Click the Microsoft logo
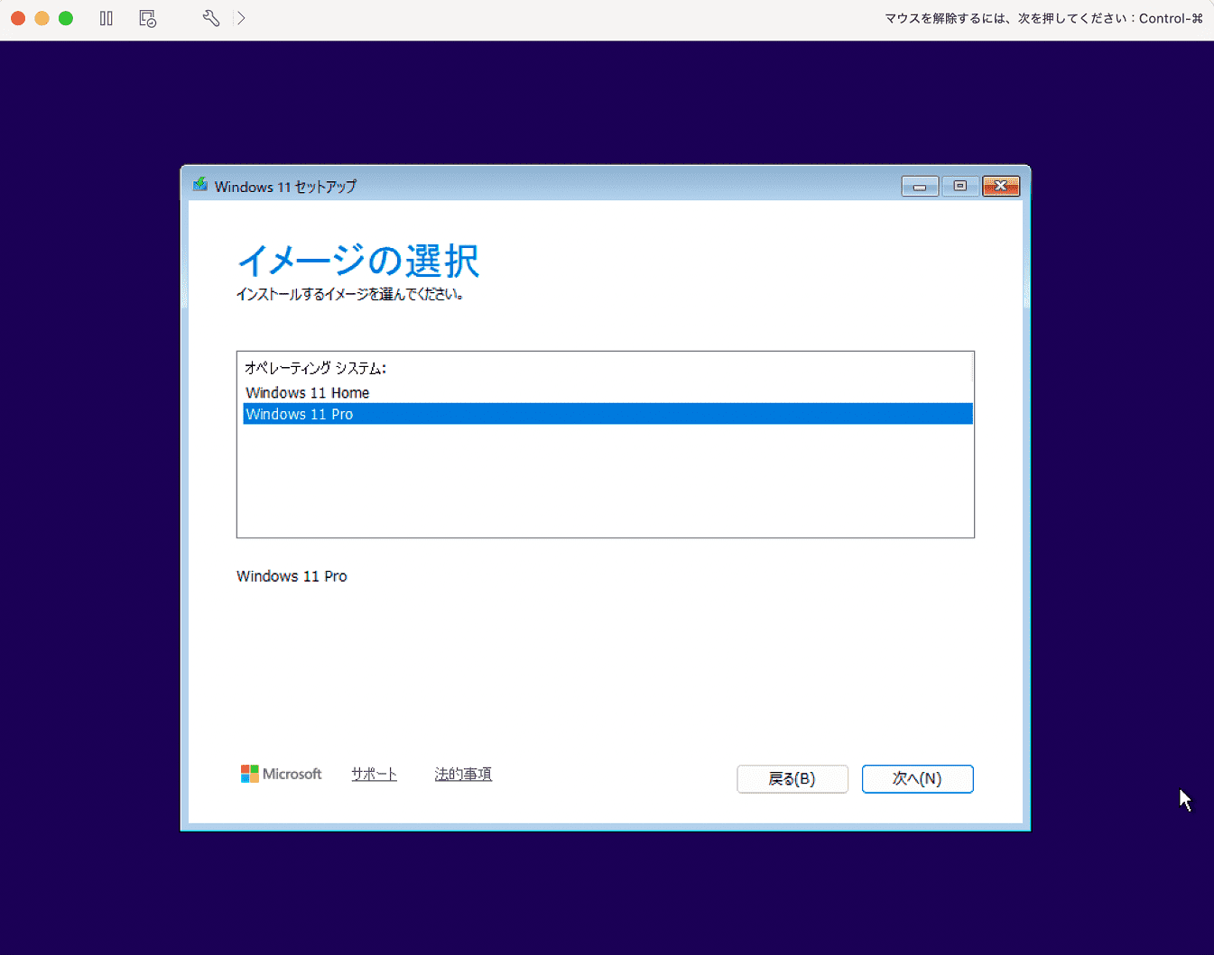 tap(281, 774)
